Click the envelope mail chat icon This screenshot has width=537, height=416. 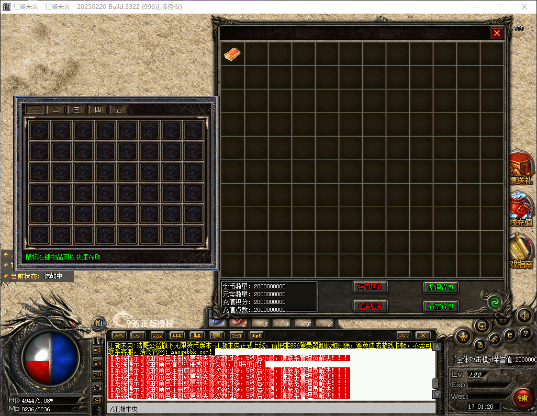236,335
